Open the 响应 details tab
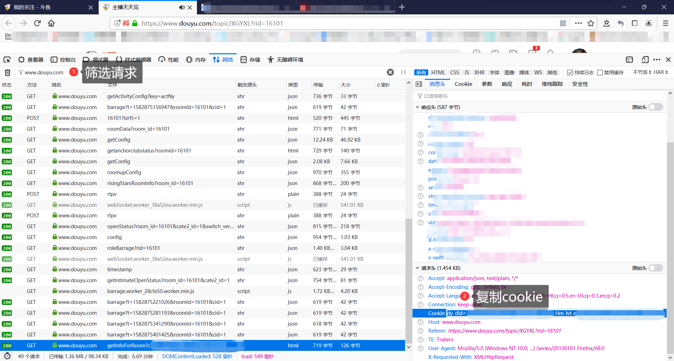 click(x=507, y=84)
